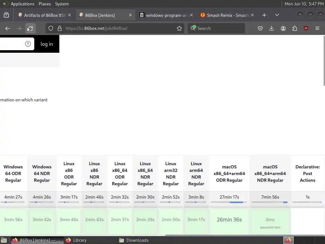Bookmark this page with star icon
Image resolution: width=325 pixels, height=244 pixels.
(179, 28)
